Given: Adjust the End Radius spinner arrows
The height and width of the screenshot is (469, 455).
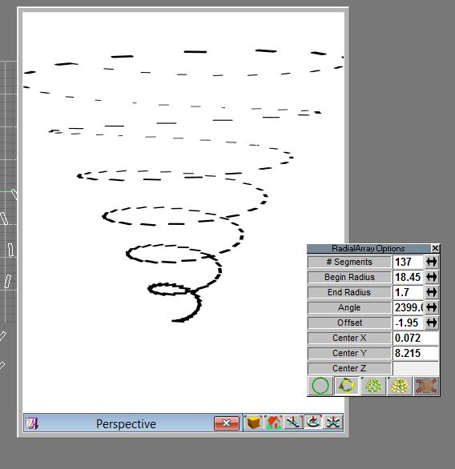Looking at the screenshot, I should (x=431, y=292).
